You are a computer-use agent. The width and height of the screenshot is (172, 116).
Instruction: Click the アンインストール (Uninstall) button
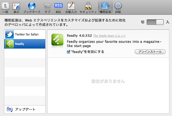(150, 52)
